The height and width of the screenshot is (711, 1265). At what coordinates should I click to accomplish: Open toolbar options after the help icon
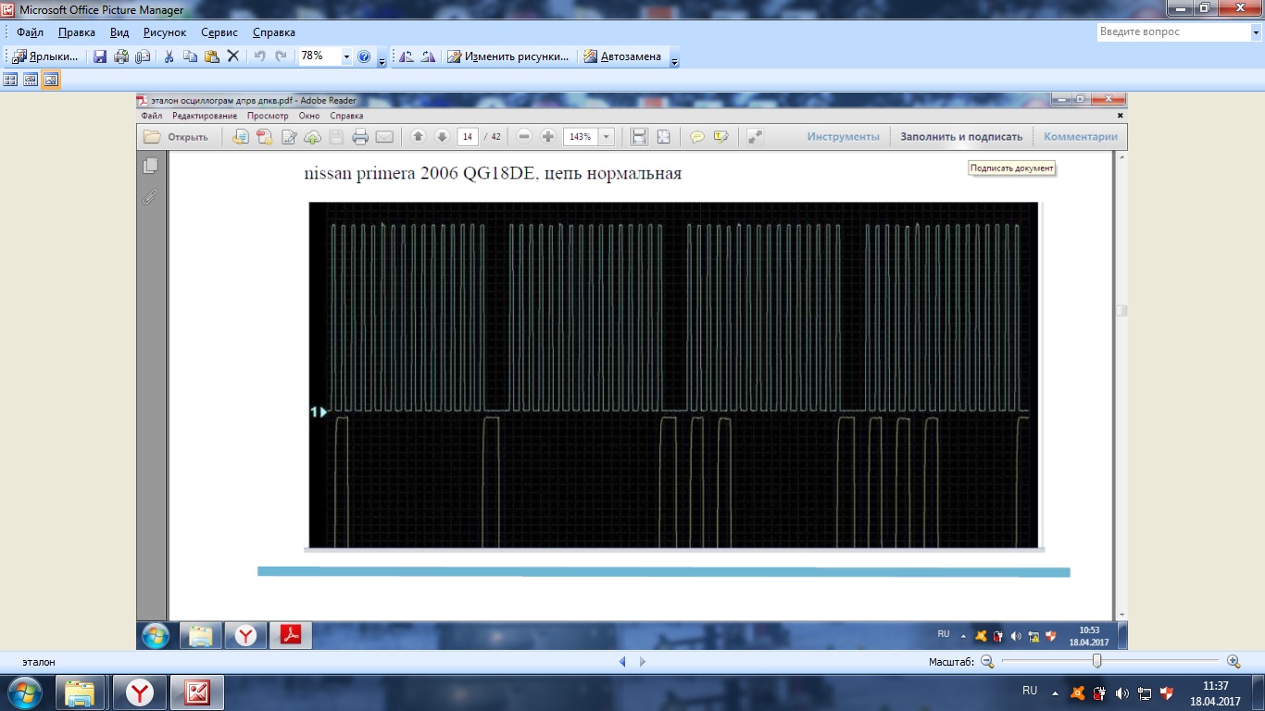coord(382,58)
